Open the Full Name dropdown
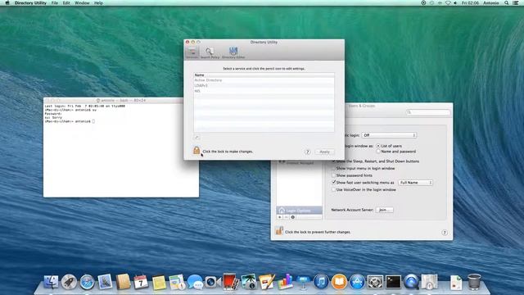524x295 pixels. (x=415, y=183)
